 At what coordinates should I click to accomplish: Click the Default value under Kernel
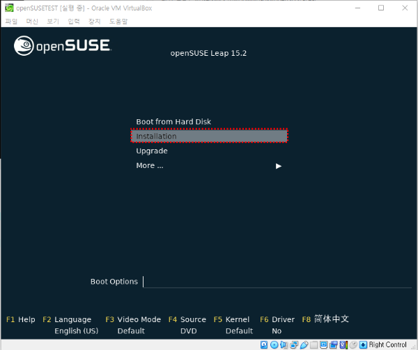[239, 330]
